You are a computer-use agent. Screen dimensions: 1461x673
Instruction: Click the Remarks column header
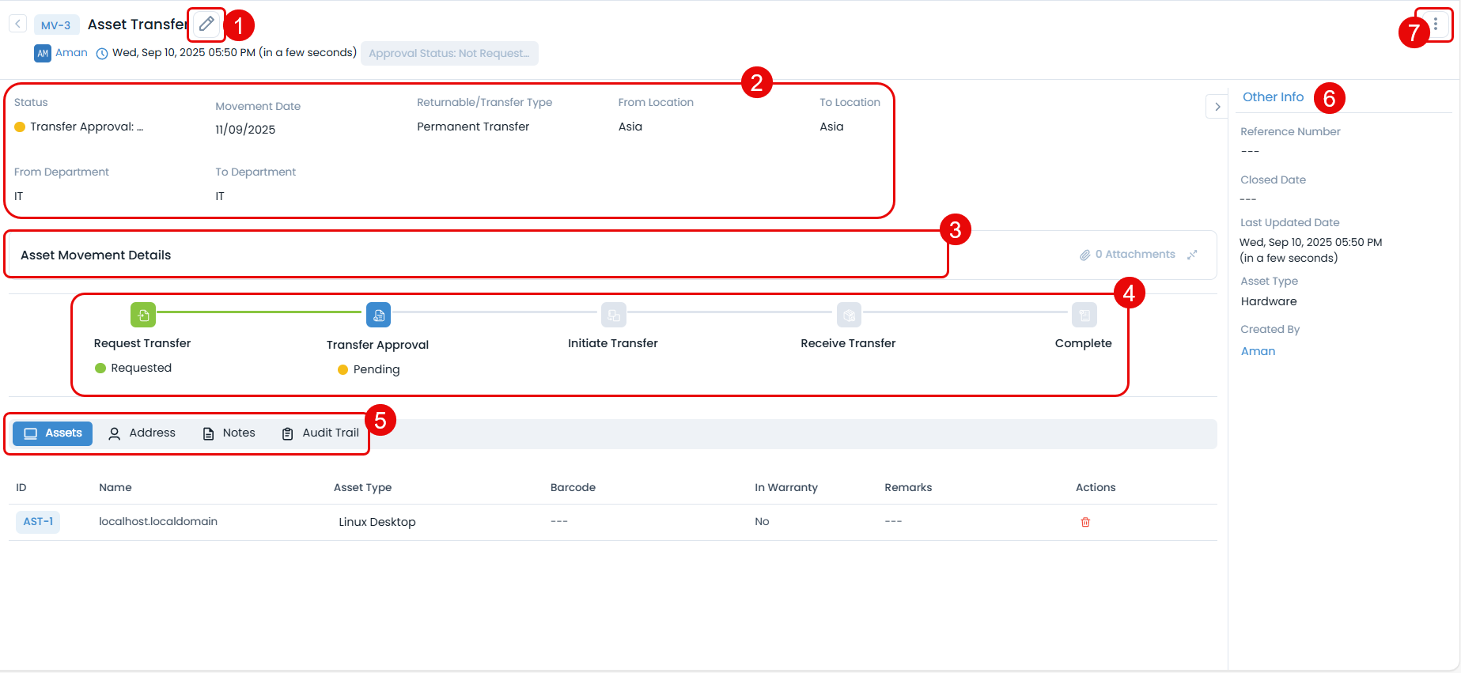908,487
